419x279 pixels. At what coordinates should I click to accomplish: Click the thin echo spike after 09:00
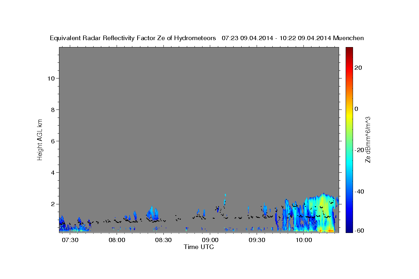click(225, 201)
